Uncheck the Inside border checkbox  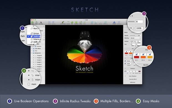pyautogui.click(x=125, y=63)
